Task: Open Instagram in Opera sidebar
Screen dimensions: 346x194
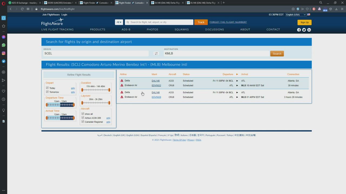Action: (4, 53)
